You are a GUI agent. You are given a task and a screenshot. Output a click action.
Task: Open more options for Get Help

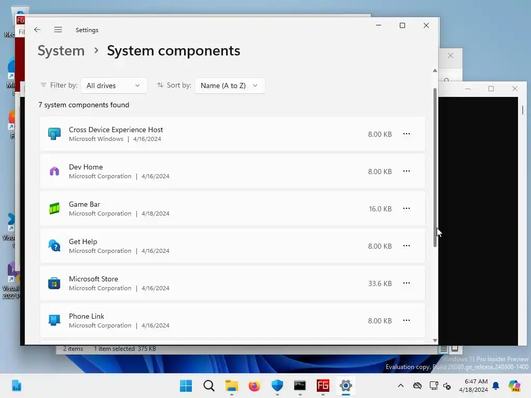click(x=407, y=246)
